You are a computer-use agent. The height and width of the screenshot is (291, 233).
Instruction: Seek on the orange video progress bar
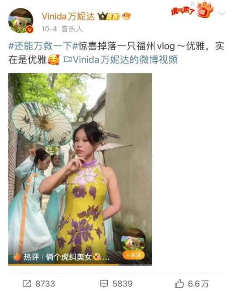80,265
